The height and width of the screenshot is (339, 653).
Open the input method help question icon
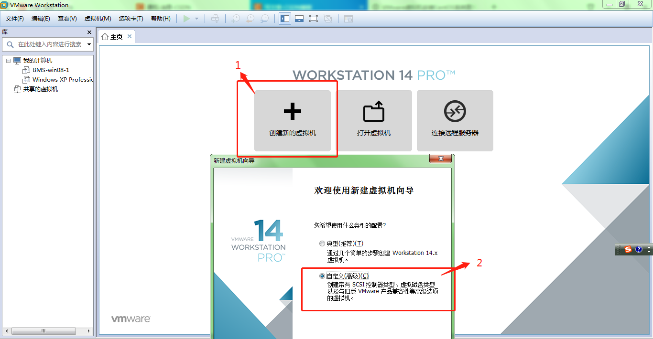pyautogui.click(x=639, y=249)
